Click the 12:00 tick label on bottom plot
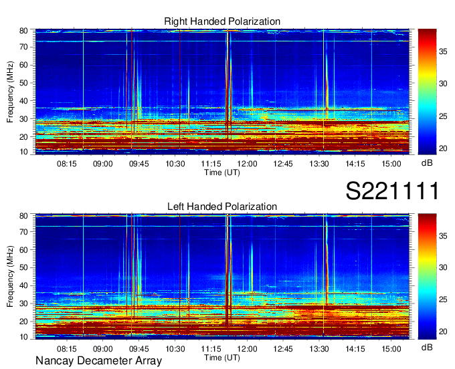This screenshot has height=369, width=455. 247,349
